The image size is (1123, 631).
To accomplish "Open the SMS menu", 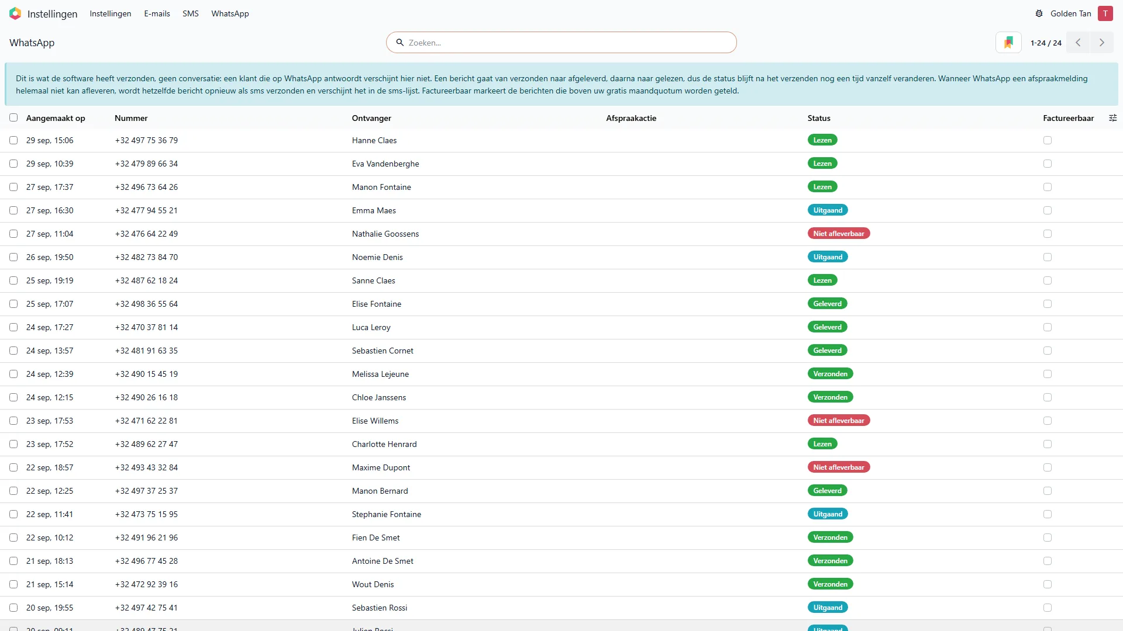I will click(190, 13).
